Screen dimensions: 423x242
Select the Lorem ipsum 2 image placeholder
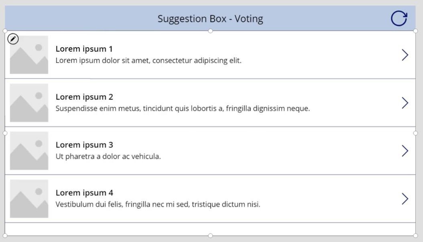[x=29, y=103]
